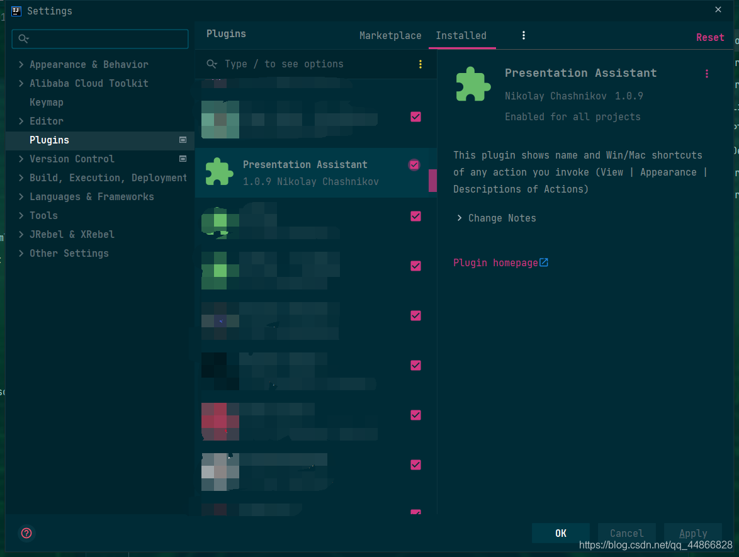Screen dimensions: 739x557
Task: Click the large green puzzle plugin icon
Action: click(x=473, y=84)
